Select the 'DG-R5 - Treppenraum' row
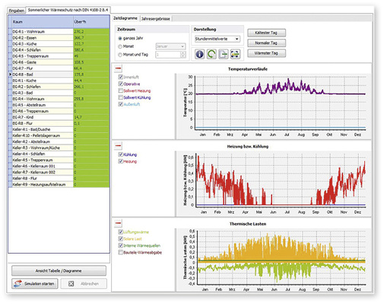The width and height of the screenshot is (384, 304). pyautogui.click(x=59, y=56)
